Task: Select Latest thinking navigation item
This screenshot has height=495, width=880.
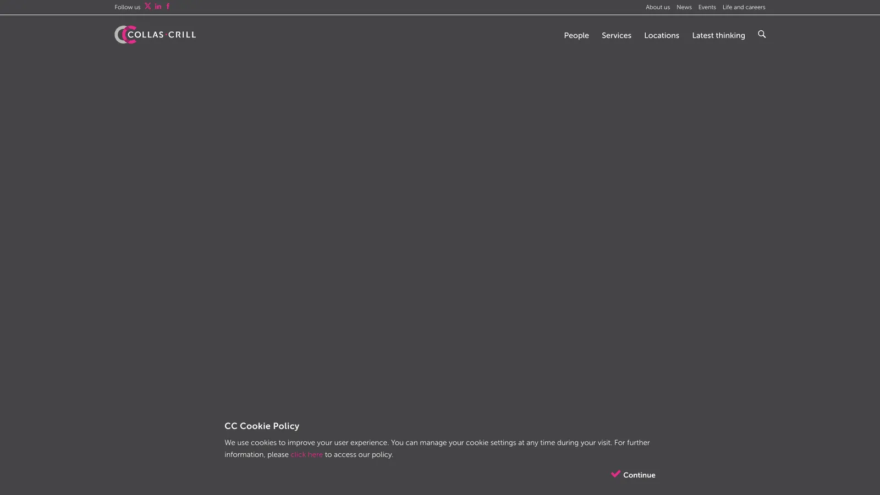Action: pos(718,35)
